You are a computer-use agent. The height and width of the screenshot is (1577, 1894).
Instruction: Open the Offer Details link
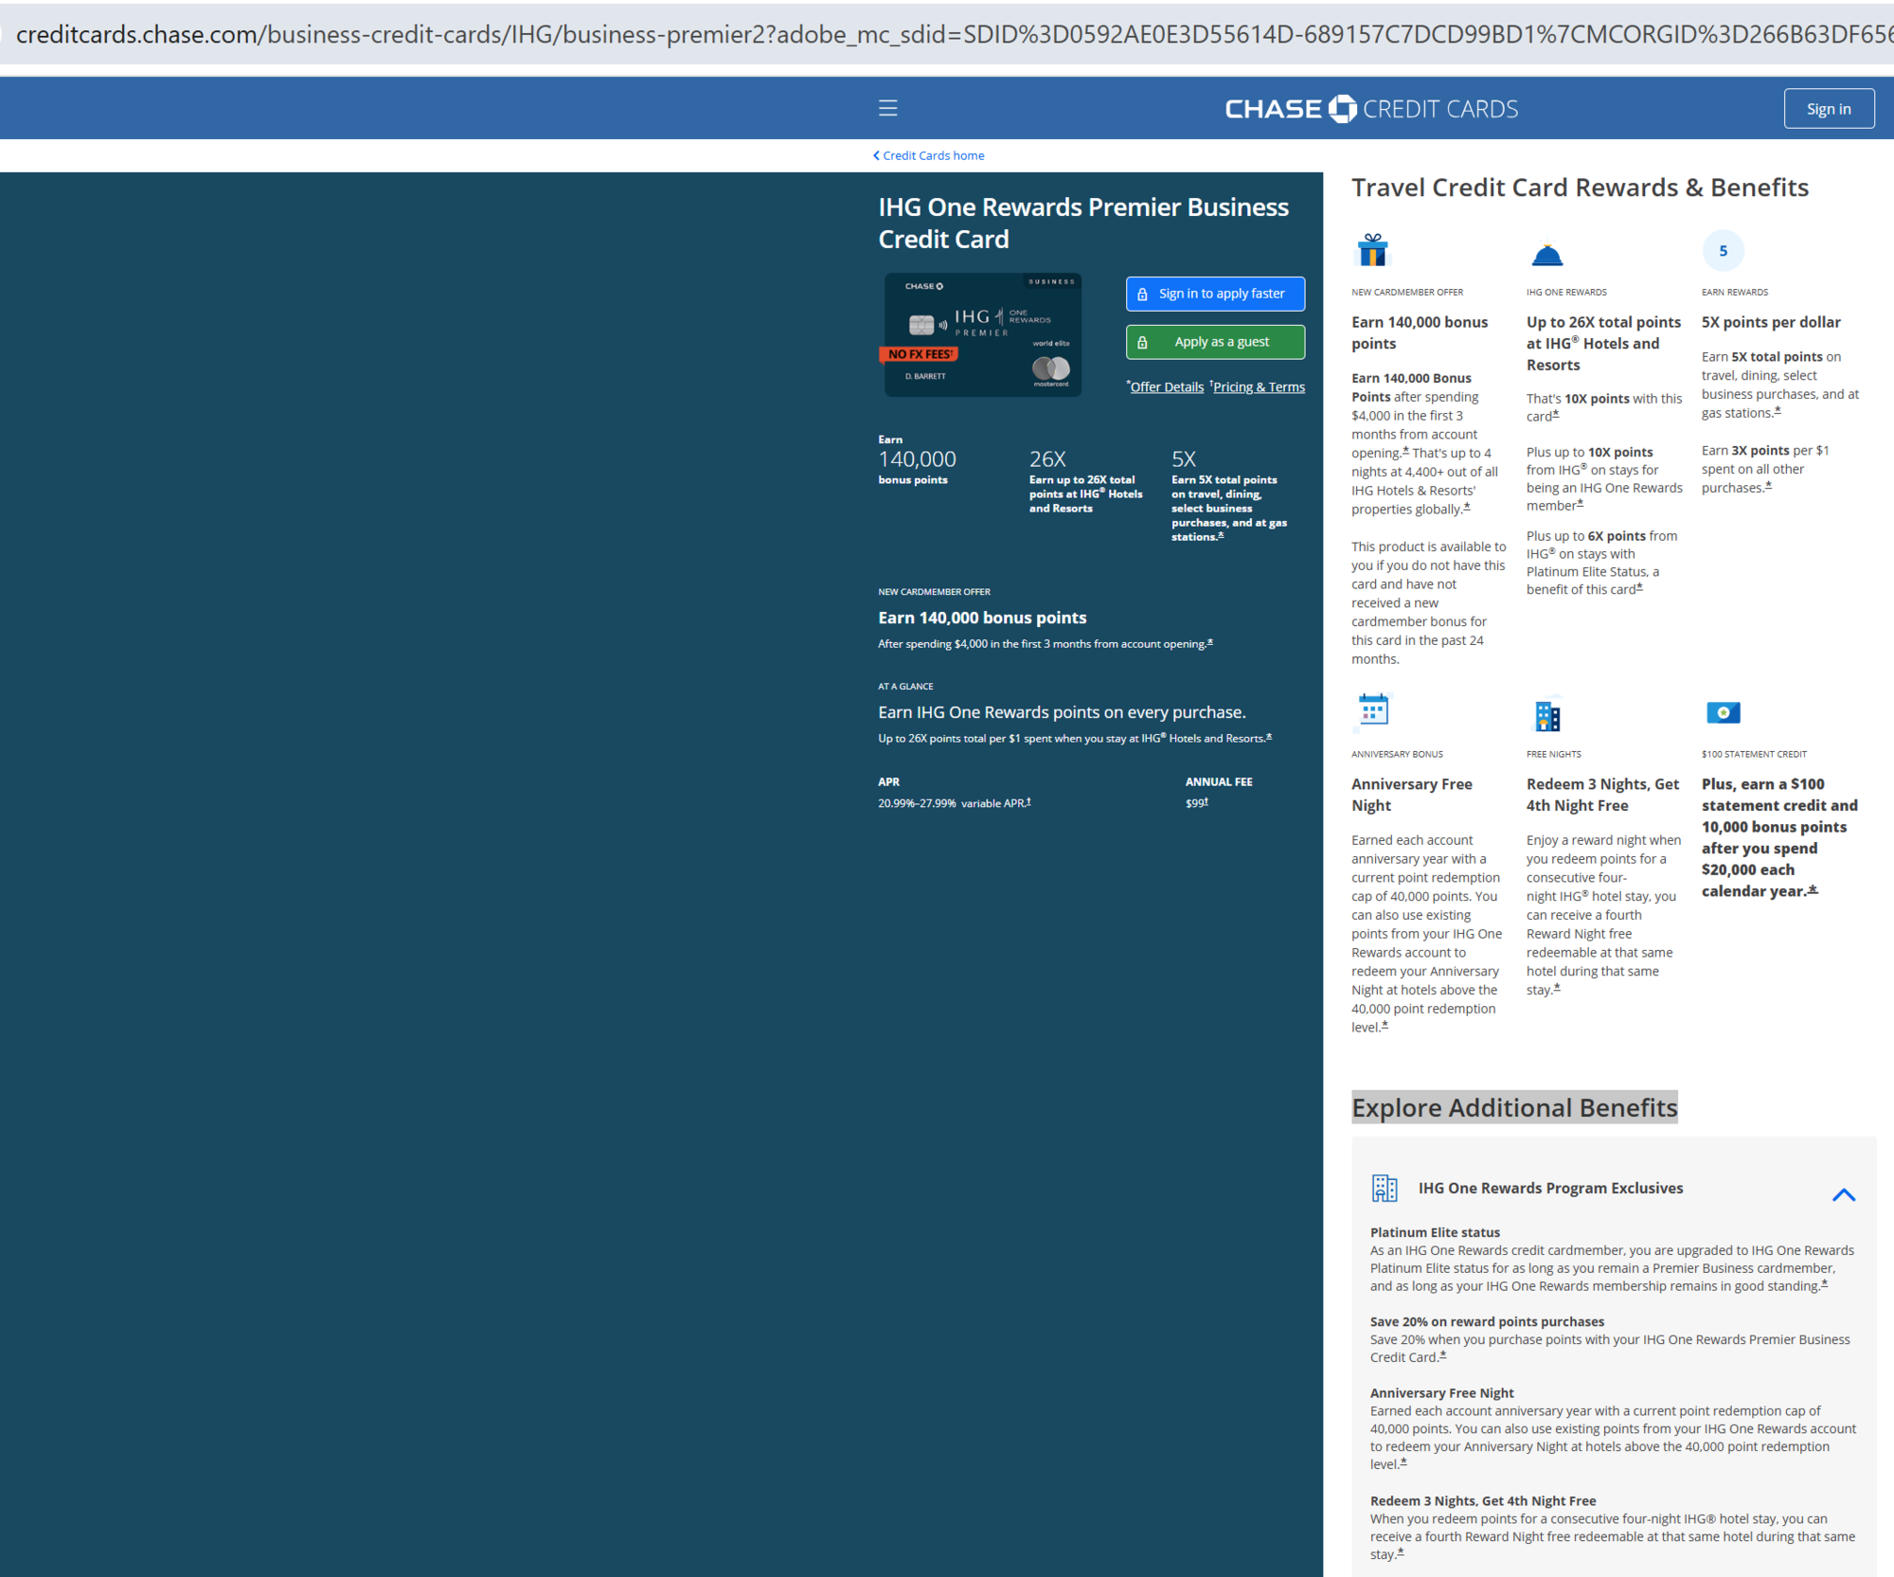click(1167, 386)
